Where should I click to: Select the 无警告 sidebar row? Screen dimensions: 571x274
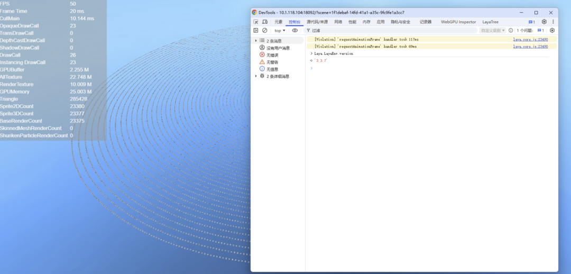coord(279,62)
